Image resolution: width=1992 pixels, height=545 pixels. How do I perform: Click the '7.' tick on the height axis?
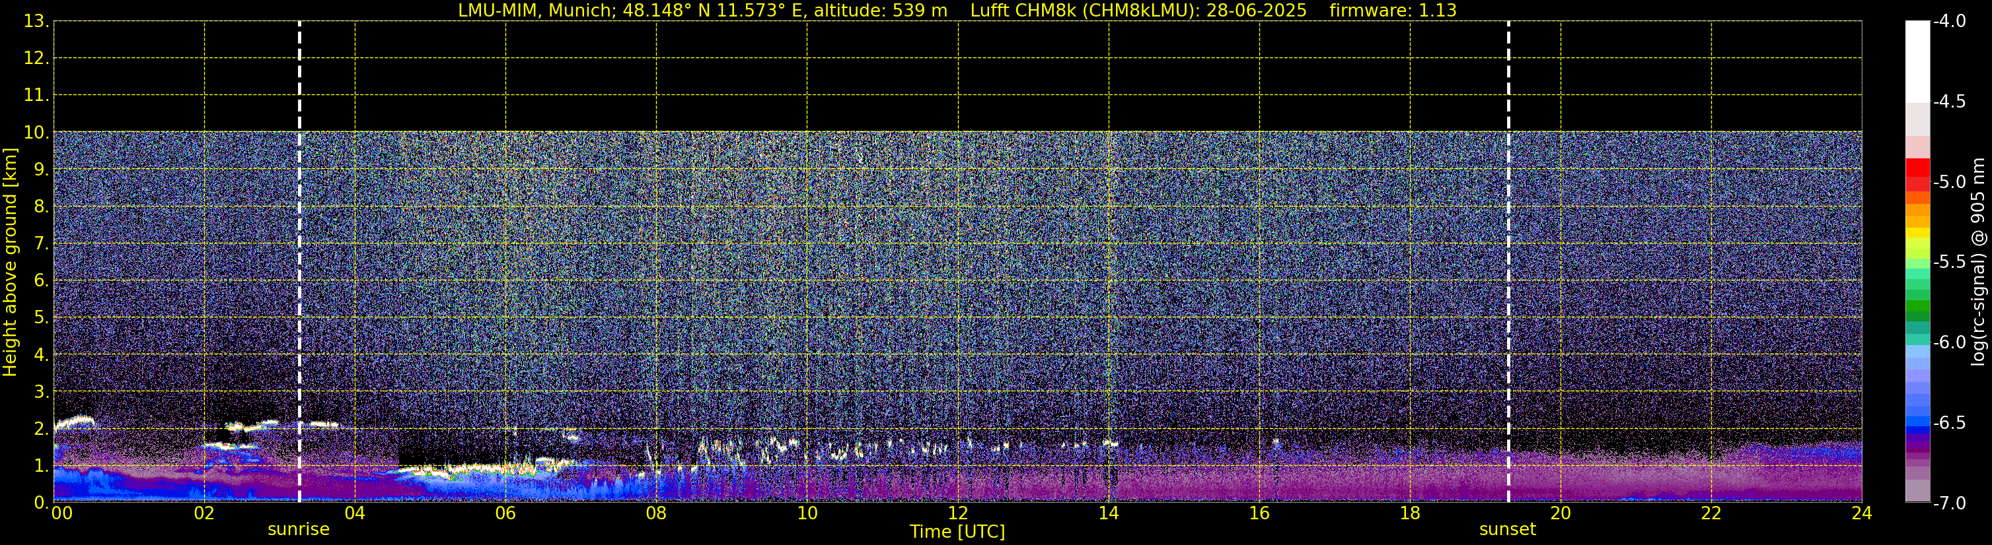point(41,244)
